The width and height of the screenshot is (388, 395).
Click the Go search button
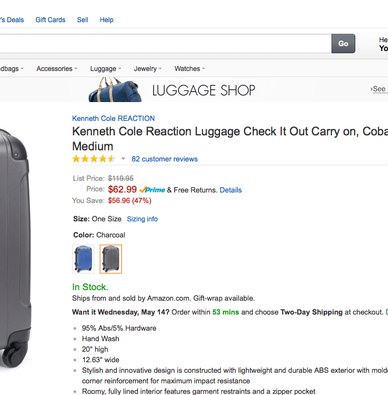(343, 43)
